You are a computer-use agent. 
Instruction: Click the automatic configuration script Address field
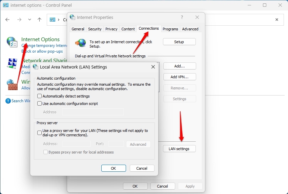93,112
